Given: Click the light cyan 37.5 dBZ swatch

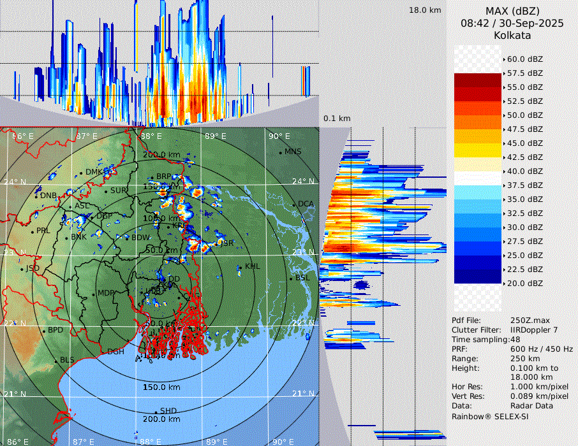Looking at the screenshot, I should pos(478,192).
